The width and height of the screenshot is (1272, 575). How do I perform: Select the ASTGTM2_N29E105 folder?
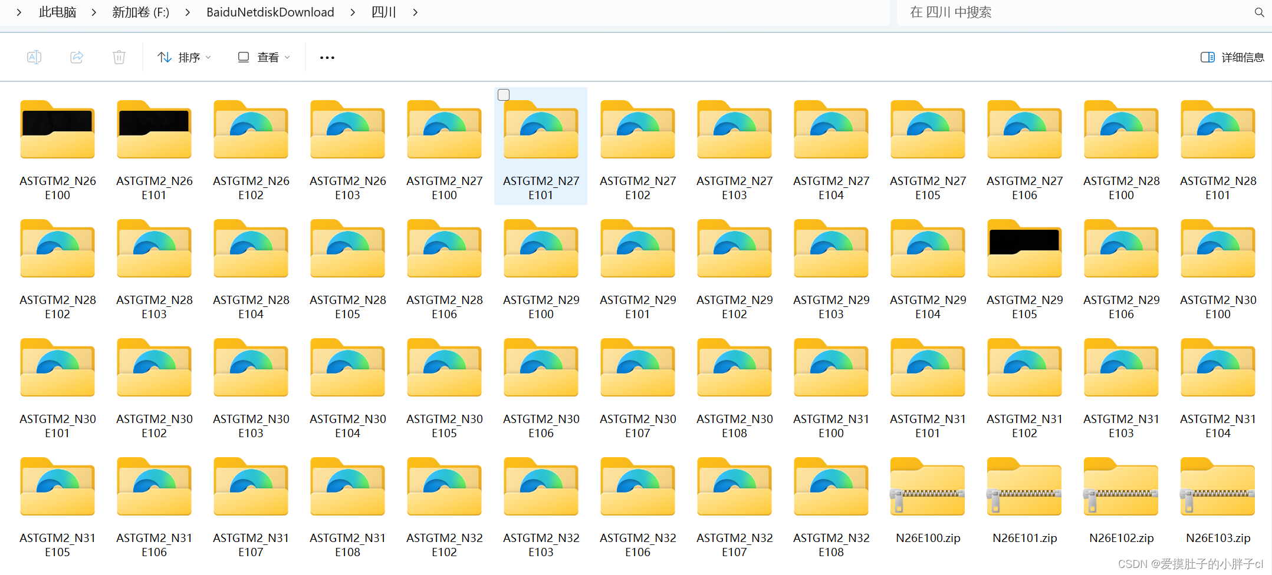(1024, 249)
